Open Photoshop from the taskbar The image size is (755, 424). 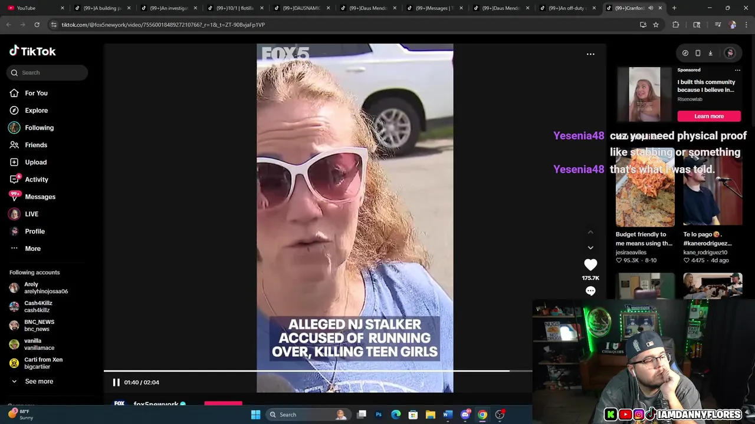(x=379, y=415)
